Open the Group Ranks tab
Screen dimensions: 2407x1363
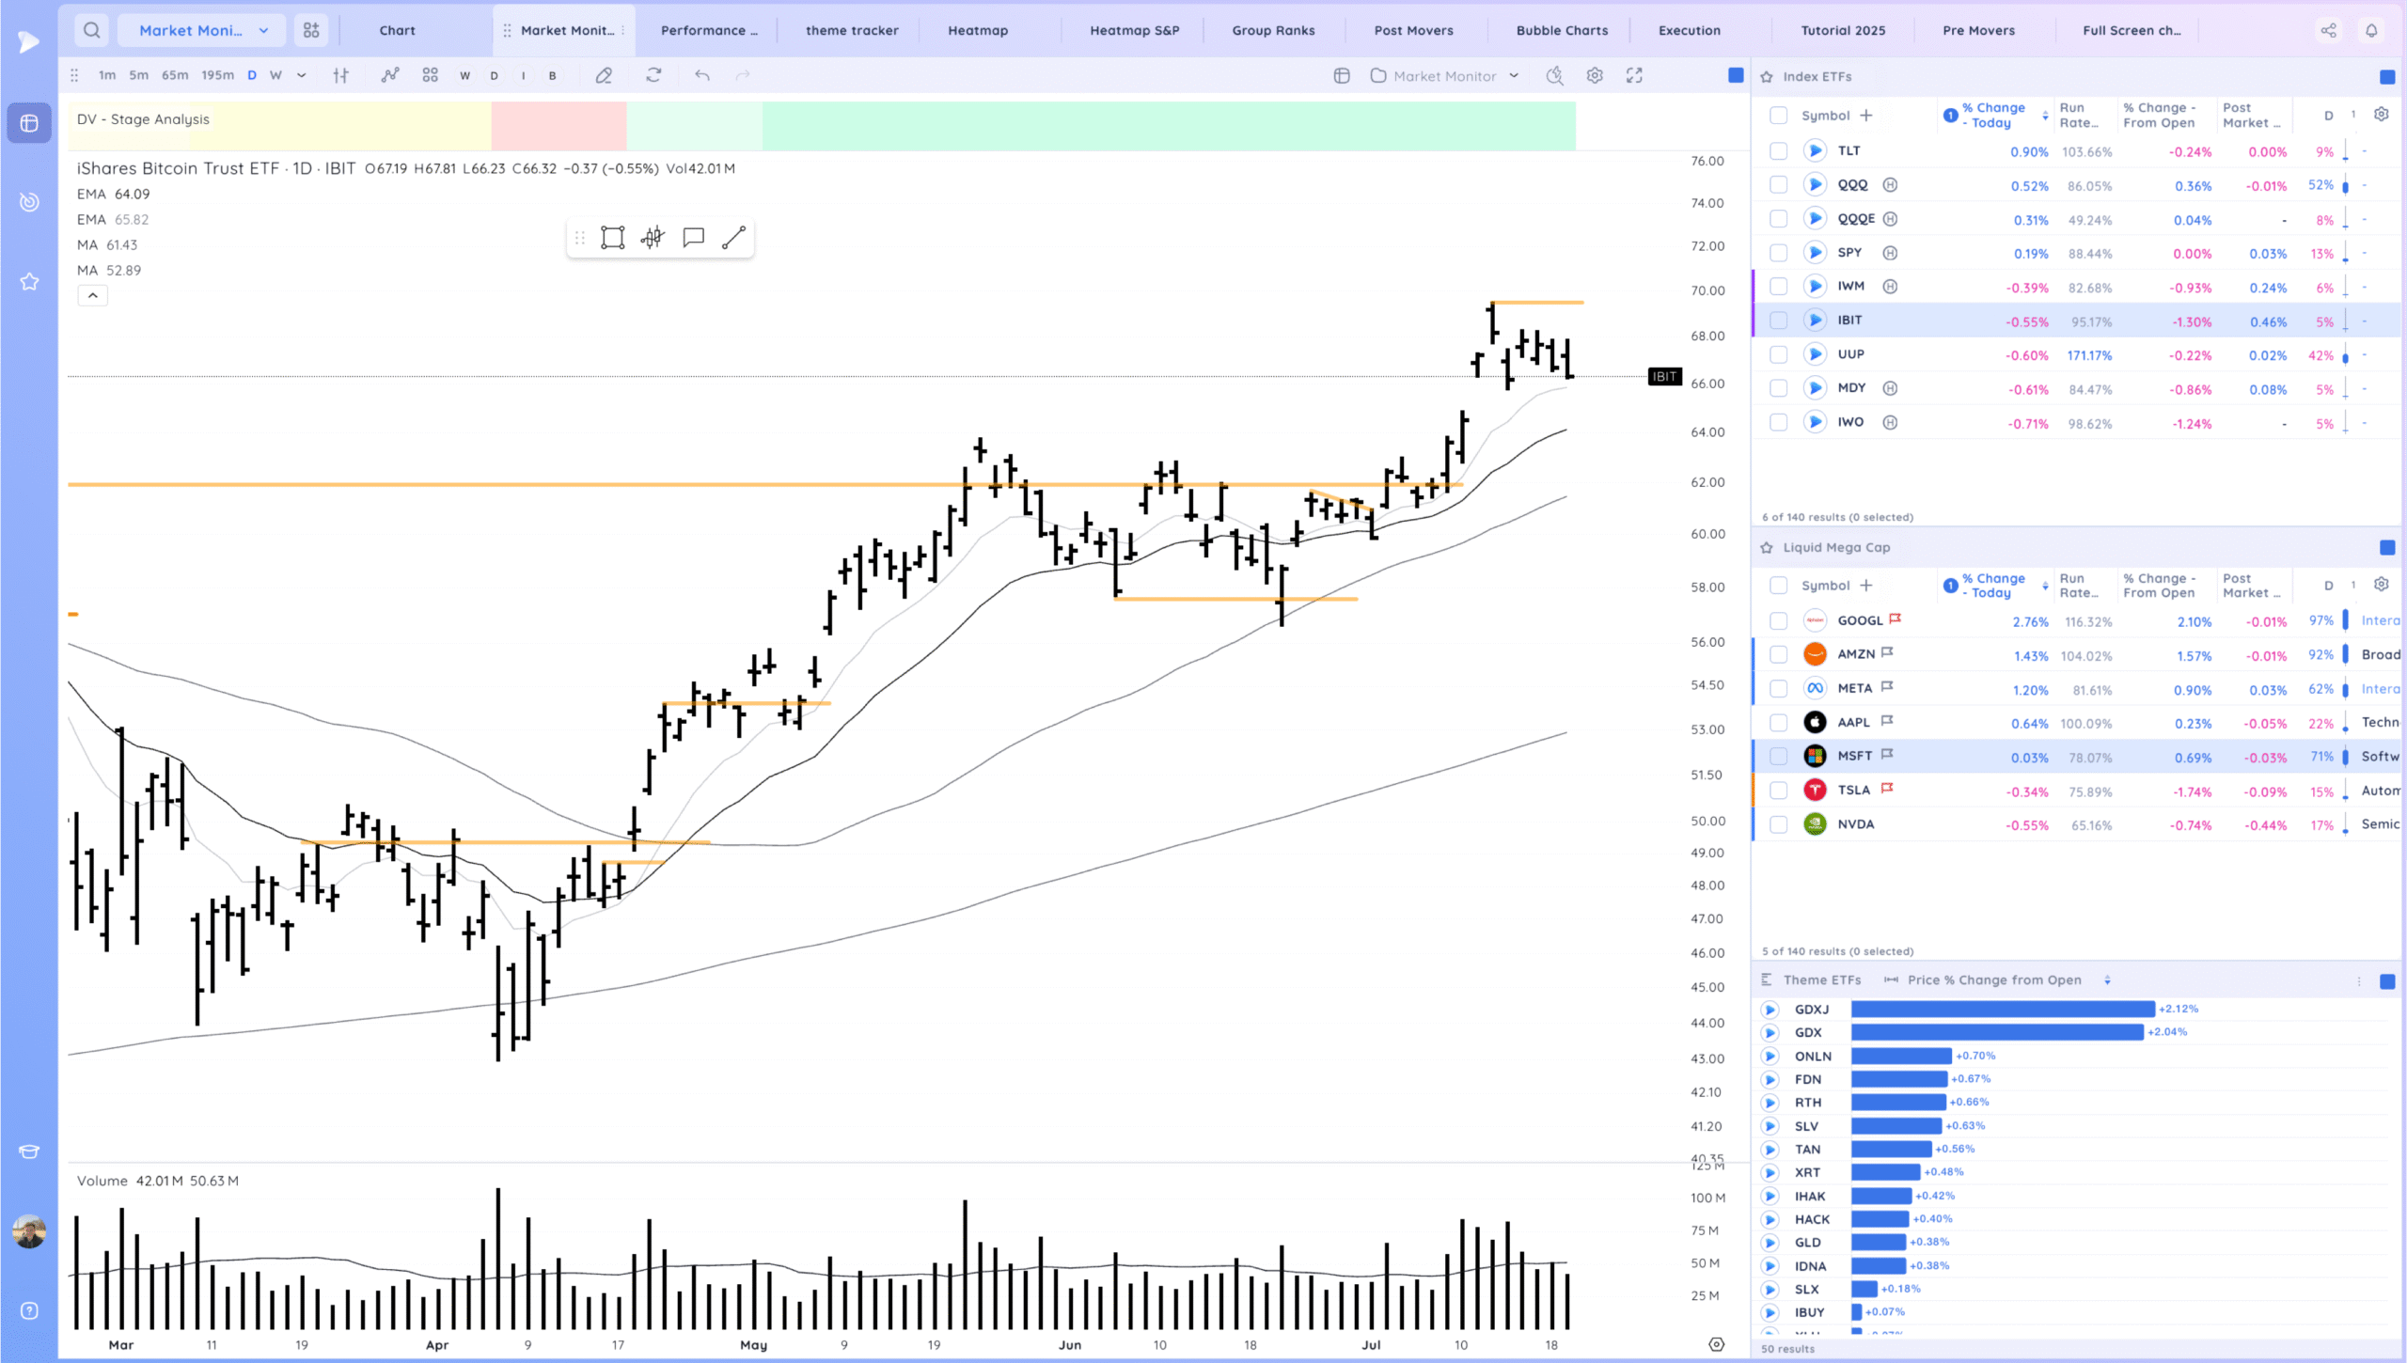1273,30
